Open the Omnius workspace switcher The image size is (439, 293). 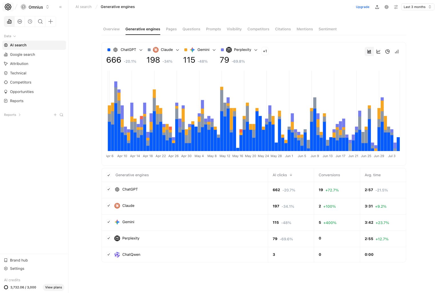pyautogui.click(x=35, y=7)
